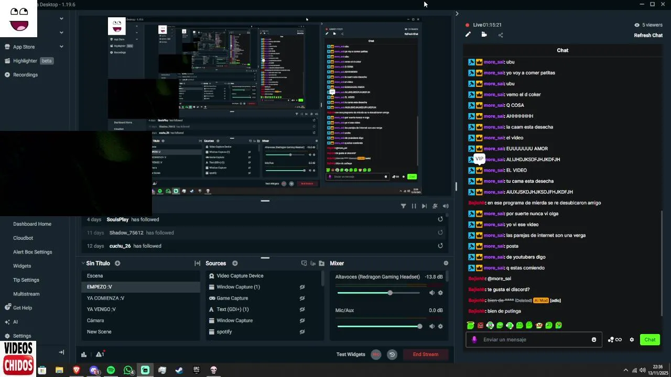Image resolution: width=671 pixels, height=377 pixels.
Task: Add a new scene with plus icon
Action: (x=117, y=263)
